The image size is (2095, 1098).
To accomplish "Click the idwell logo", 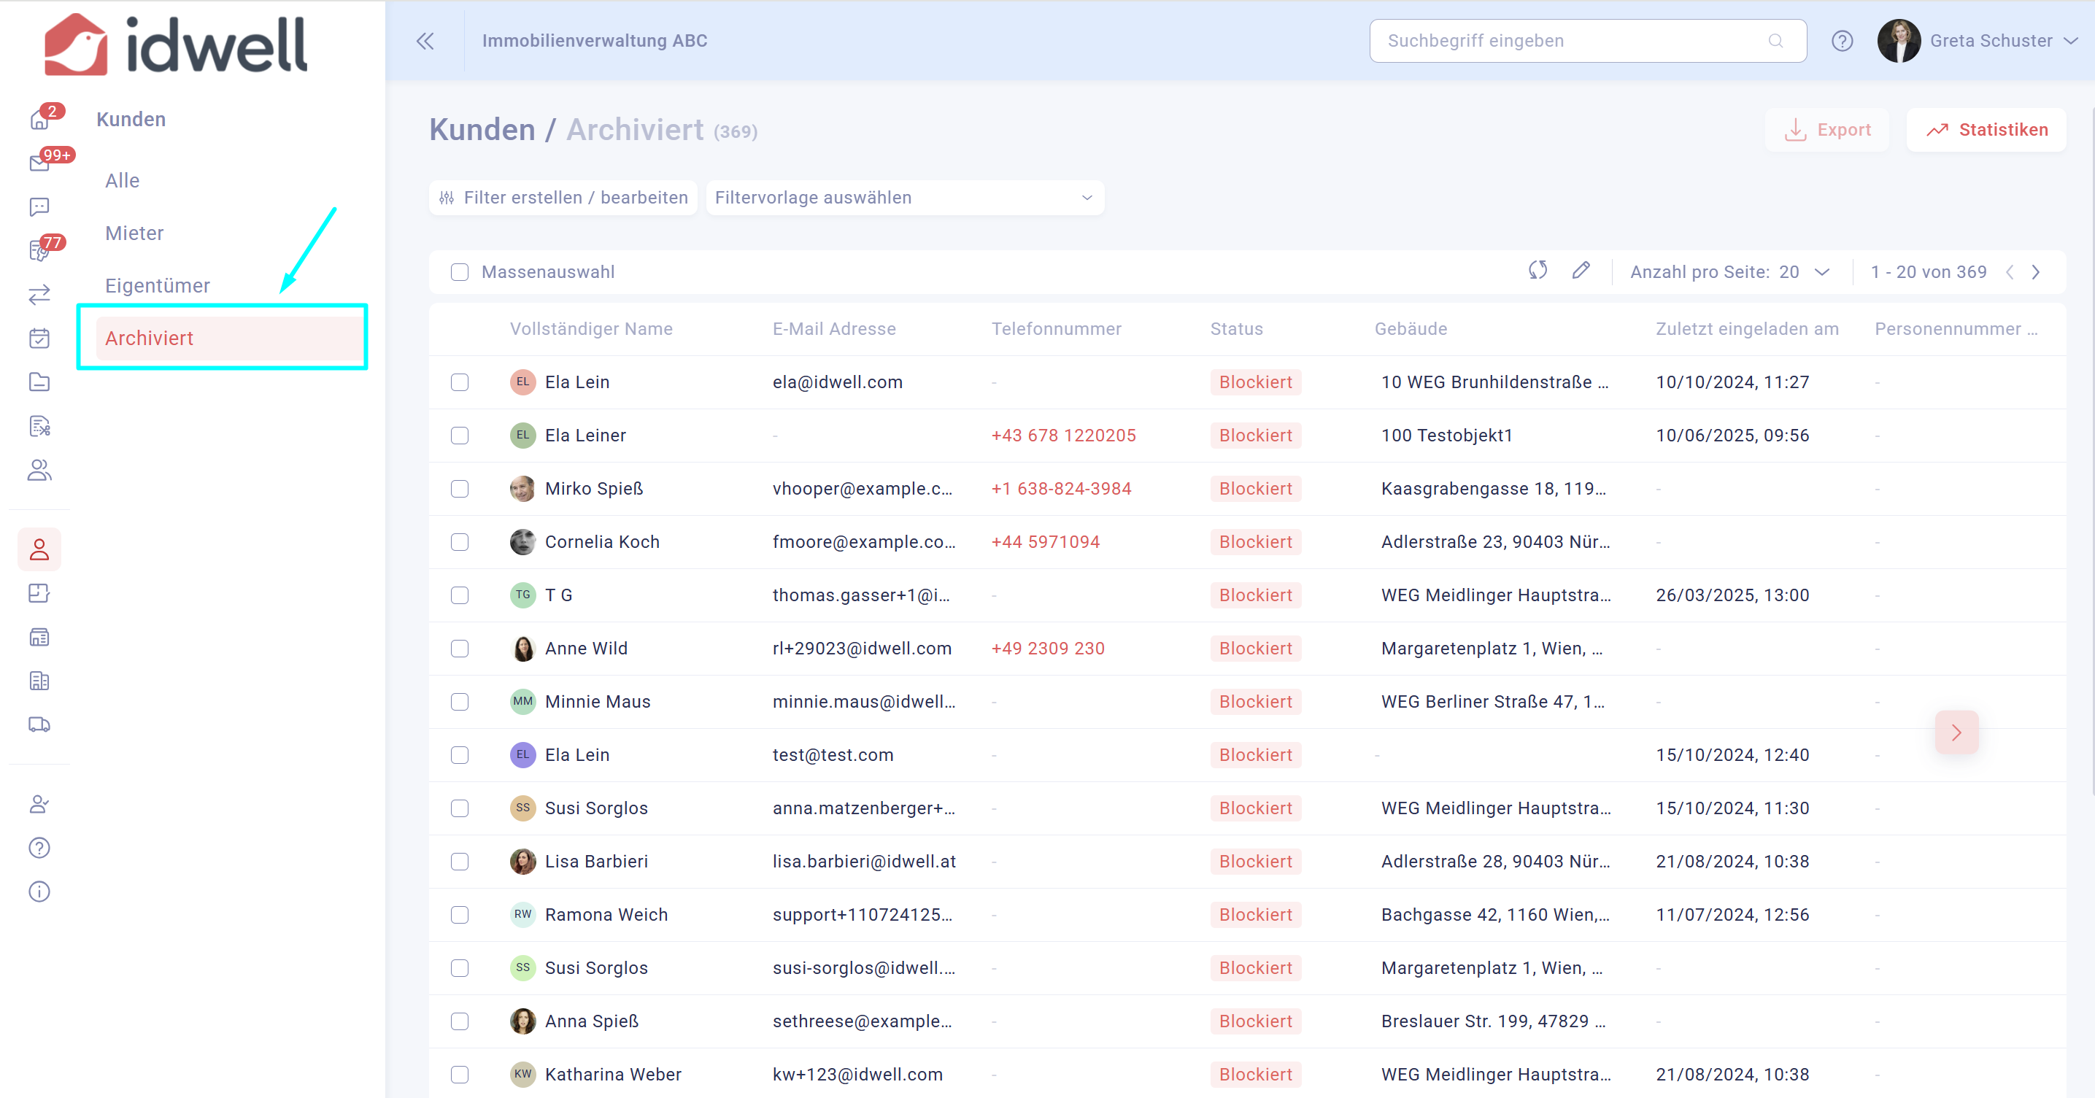I will point(176,44).
